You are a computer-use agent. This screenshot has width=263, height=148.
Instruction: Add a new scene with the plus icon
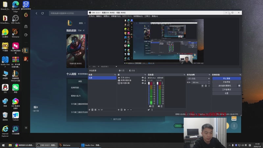pyautogui.click(x=89, y=110)
